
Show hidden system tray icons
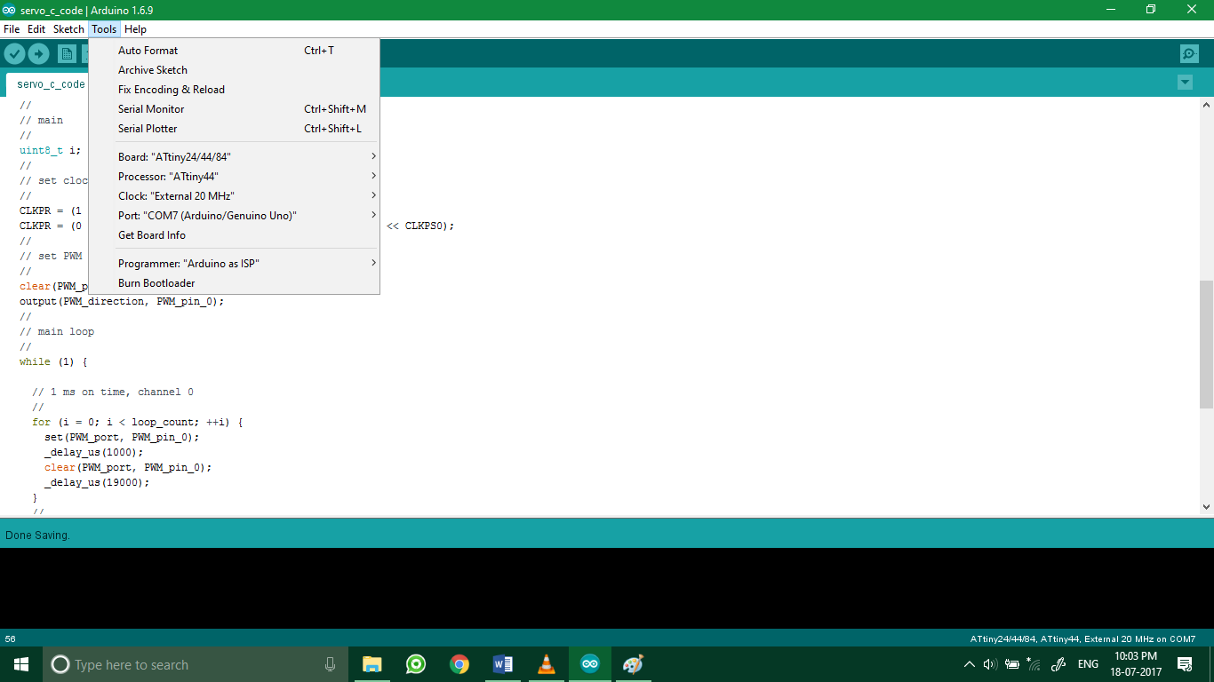tap(969, 664)
